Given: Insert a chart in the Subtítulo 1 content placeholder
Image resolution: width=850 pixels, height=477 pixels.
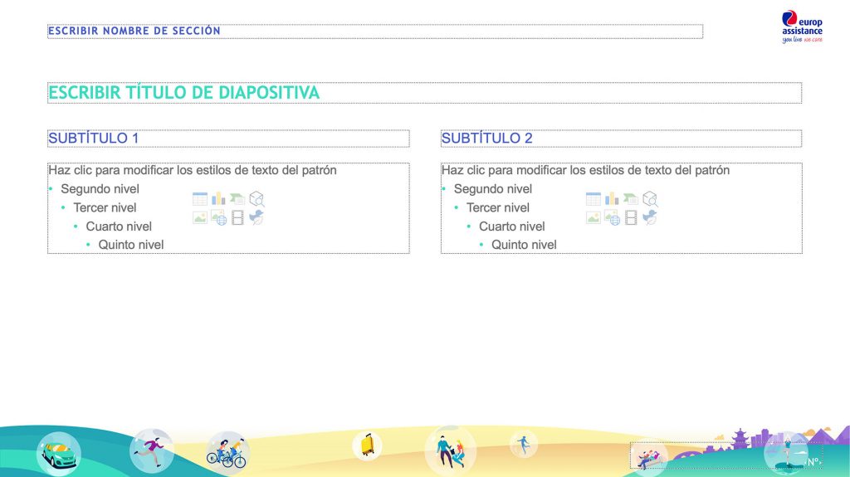Looking at the screenshot, I should (218, 199).
